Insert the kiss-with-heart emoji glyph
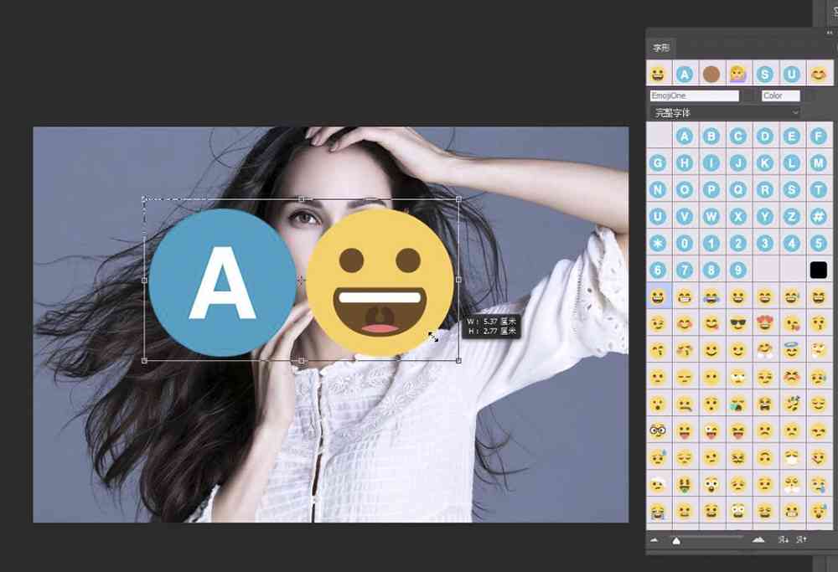The height and width of the screenshot is (572, 838). (792, 323)
